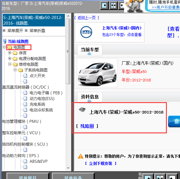Click the tree scrollbar down arrow
Screen dimensions: 180x179
68,168
